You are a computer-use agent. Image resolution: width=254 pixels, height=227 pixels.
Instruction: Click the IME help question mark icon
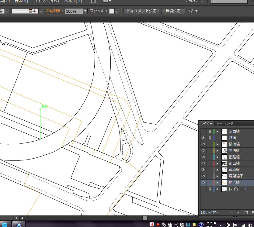pos(201,225)
